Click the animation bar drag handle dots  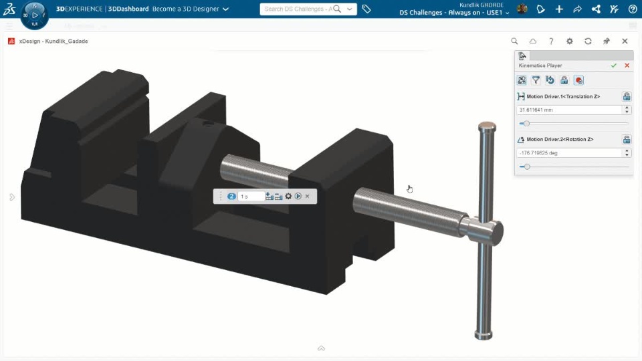point(220,197)
